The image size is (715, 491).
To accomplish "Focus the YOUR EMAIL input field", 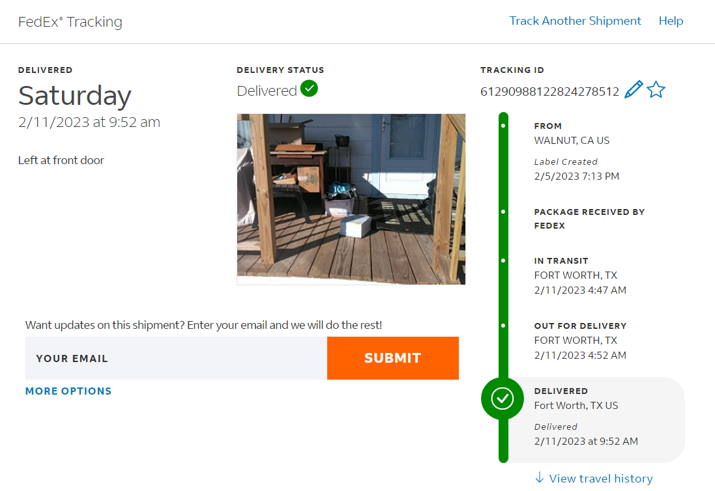I will [x=176, y=358].
